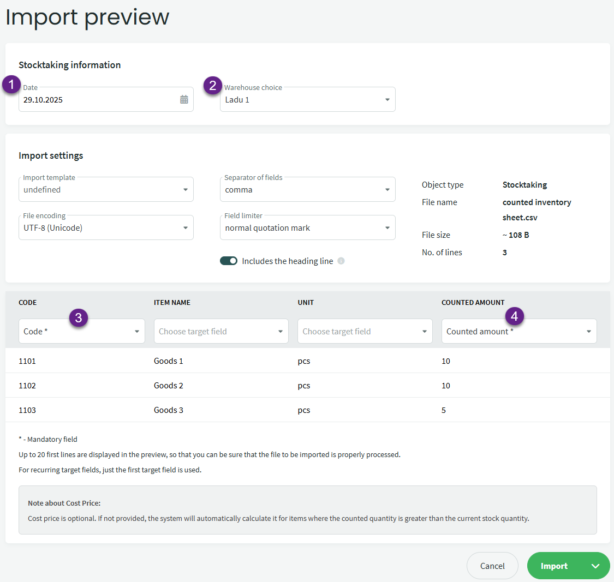Choose target field for Unit column
The height and width of the screenshot is (582, 614).
coord(365,332)
